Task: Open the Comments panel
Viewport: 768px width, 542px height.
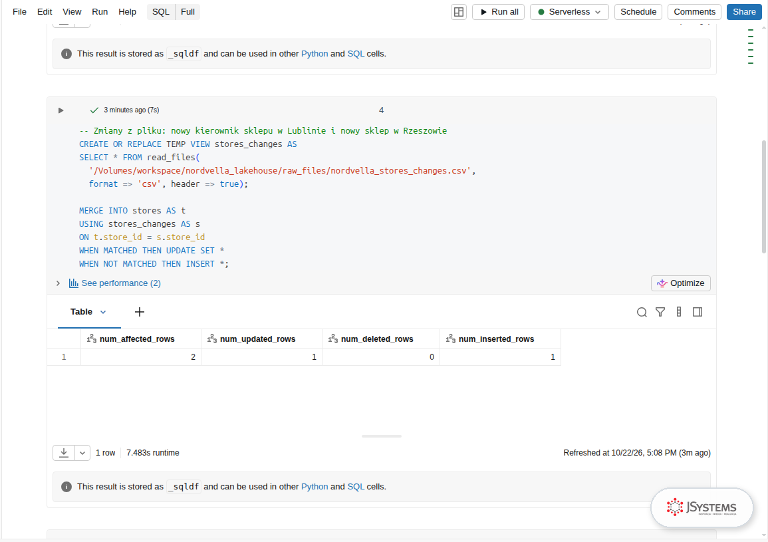Action: 695,12
